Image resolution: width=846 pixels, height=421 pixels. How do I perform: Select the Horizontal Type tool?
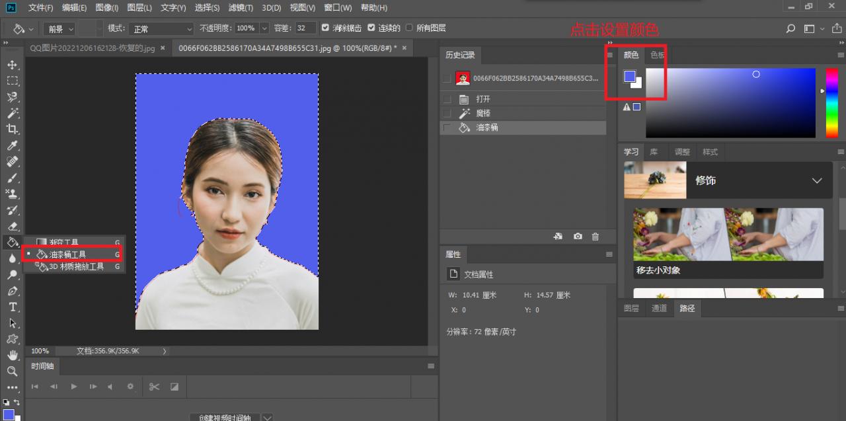pos(12,307)
